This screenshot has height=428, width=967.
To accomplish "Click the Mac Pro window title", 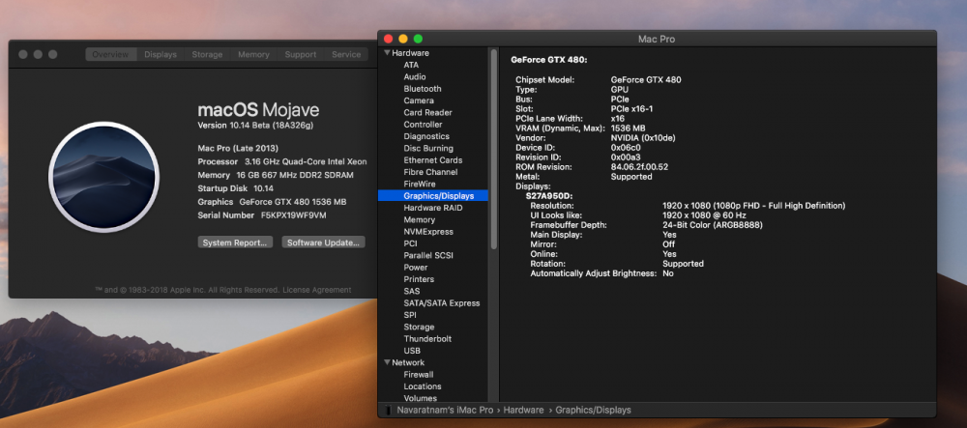I will [x=657, y=39].
